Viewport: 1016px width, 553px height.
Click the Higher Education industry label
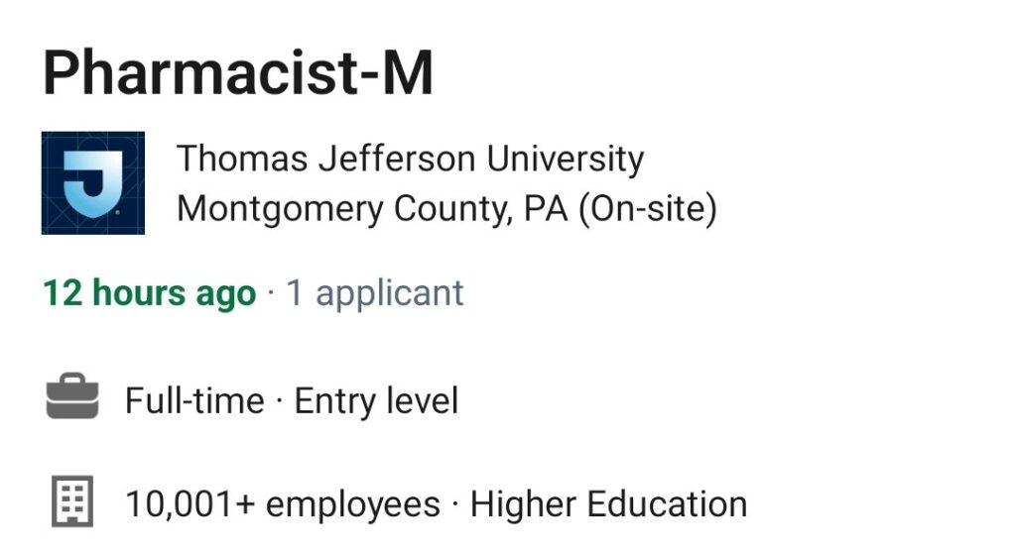coord(608,504)
